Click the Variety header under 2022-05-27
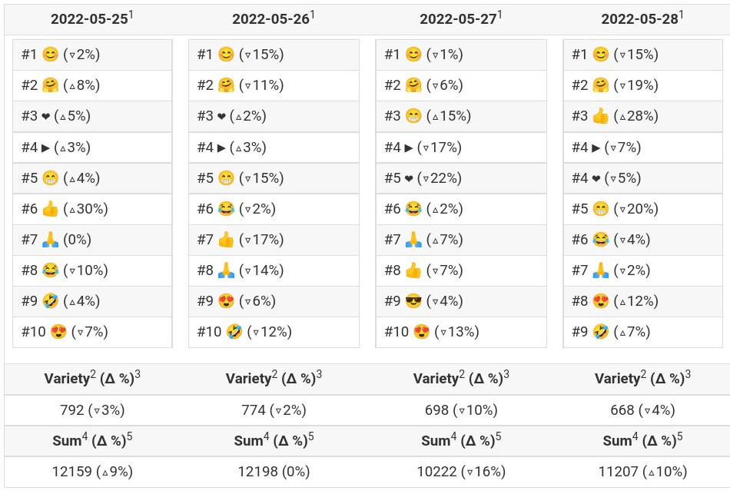The width and height of the screenshot is (730, 494). (x=461, y=377)
